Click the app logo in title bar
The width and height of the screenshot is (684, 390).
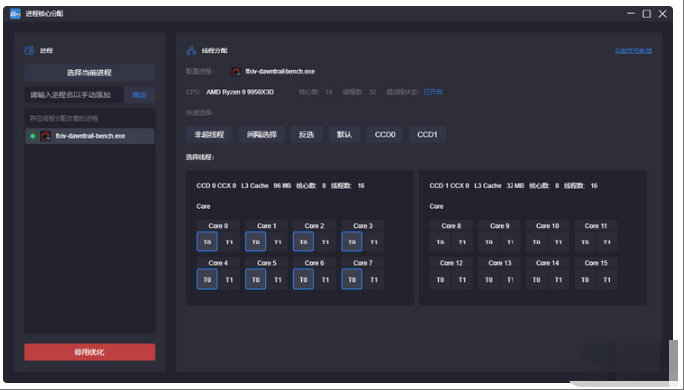point(15,14)
